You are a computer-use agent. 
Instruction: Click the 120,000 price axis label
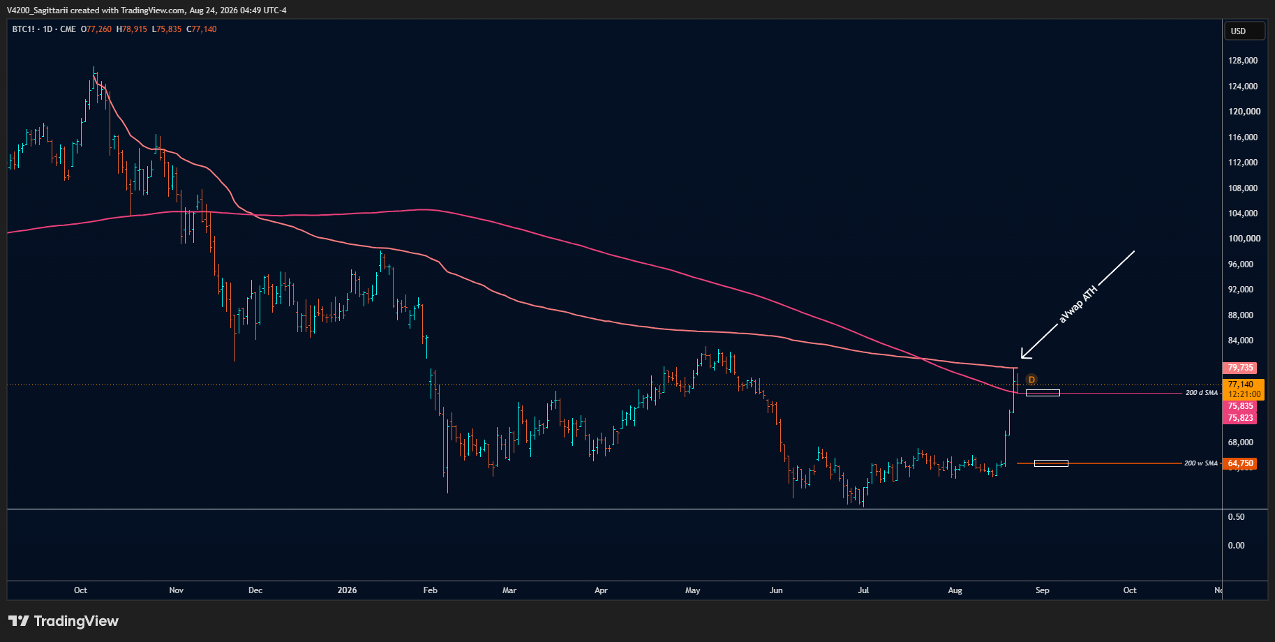click(1244, 112)
